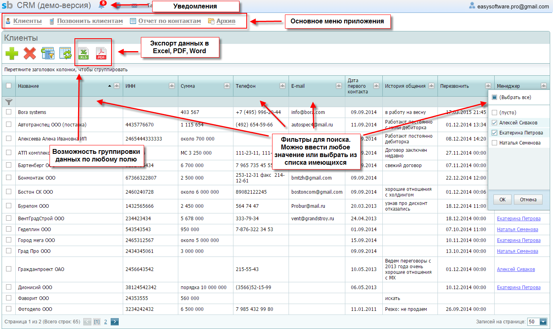
Task: Open Сумма column filter dropdown
Action: pyautogui.click(x=227, y=85)
